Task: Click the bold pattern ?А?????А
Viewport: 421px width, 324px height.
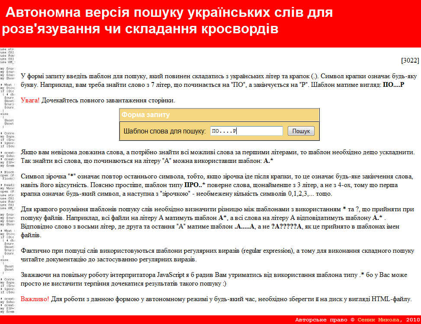Action: (x=286, y=227)
